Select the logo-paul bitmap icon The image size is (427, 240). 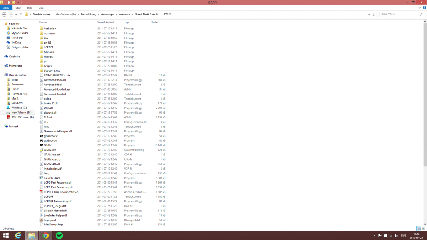click(x=41, y=220)
